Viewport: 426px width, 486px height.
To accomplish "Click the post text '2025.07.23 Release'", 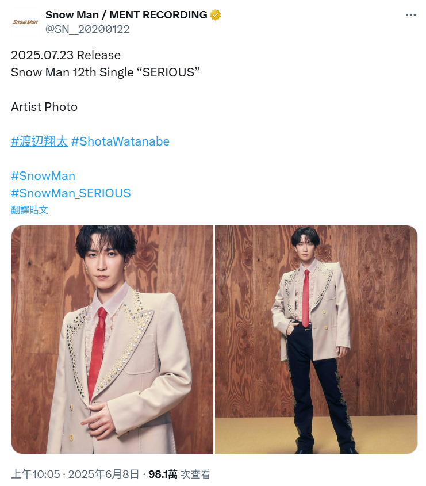I will coord(66,55).
